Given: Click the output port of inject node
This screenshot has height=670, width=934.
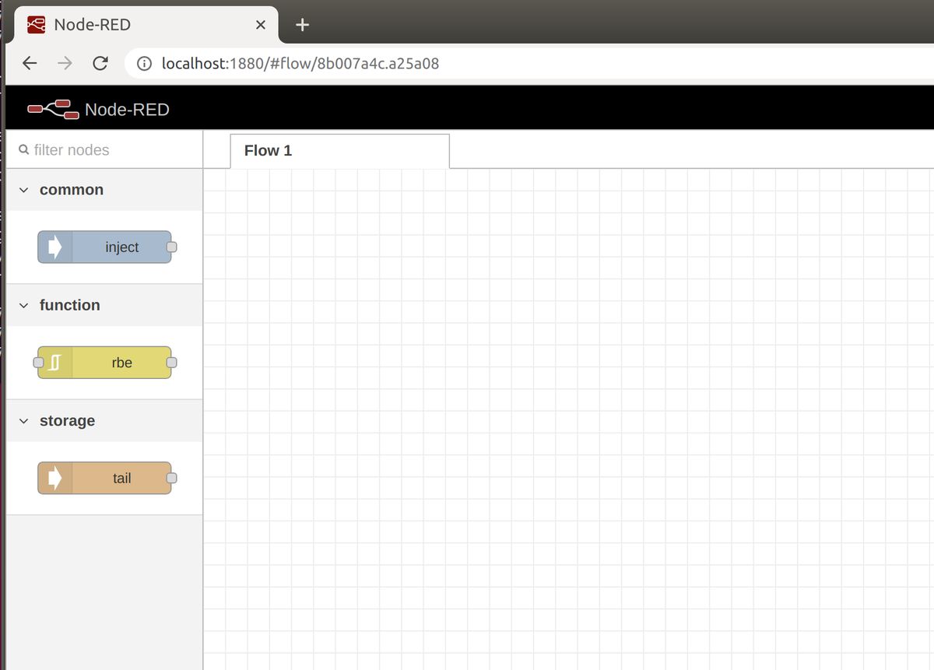Looking at the screenshot, I should pyautogui.click(x=172, y=247).
